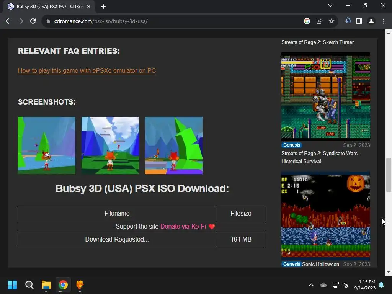392x294 pixels.
Task: Click the scrollbar up arrow
Action: point(389,33)
